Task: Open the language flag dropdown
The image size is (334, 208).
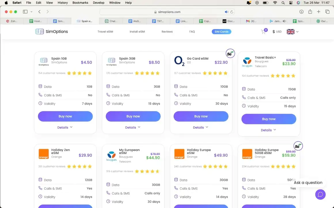Action: point(293,32)
